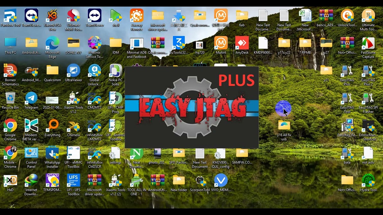The height and width of the screenshot is (215, 383).
Task: Open Google Chrome shortcut
Action: tap(10, 130)
